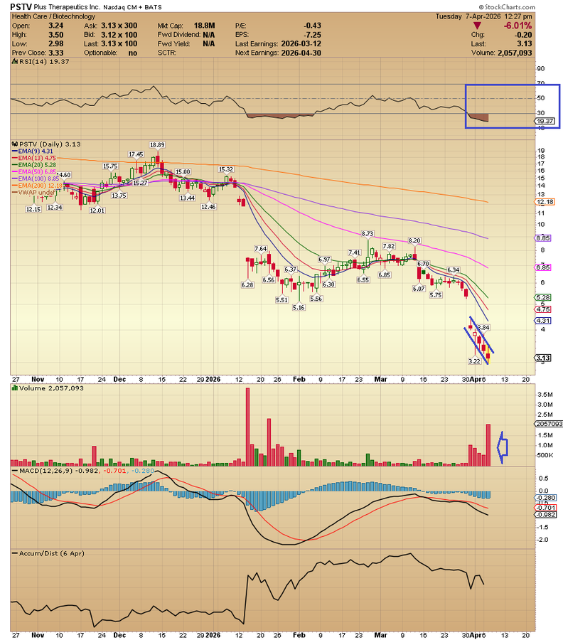Screen dimensions: 563x640
Task: Click the candlestick icon beside PSTV (Daily)
Action: [x=15, y=144]
